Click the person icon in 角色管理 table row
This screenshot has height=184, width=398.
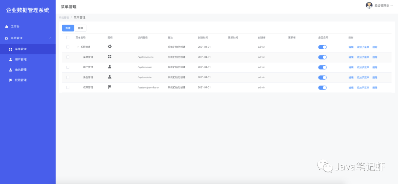[110, 77]
